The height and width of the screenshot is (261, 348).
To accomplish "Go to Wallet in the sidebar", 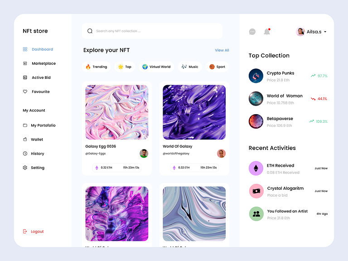I will coord(37,140).
